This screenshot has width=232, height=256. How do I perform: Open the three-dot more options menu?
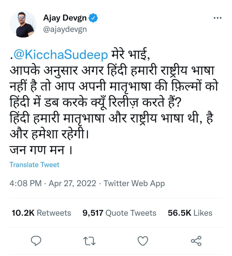point(217,18)
